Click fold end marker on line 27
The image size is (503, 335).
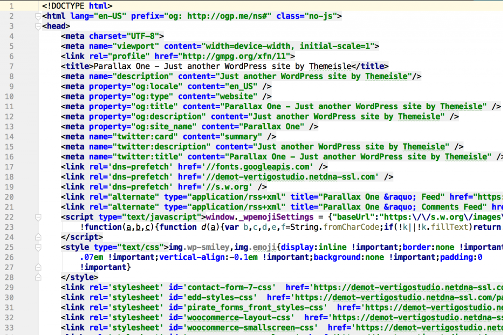(38, 267)
